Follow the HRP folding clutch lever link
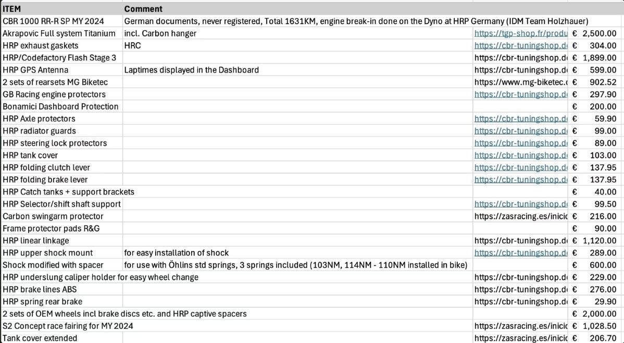 (x=520, y=167)
